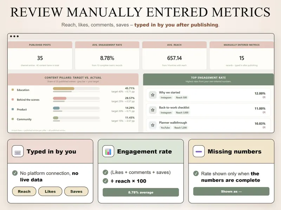Click the 12.00% ER value
The image size is (281, 210).
[260, 93]
